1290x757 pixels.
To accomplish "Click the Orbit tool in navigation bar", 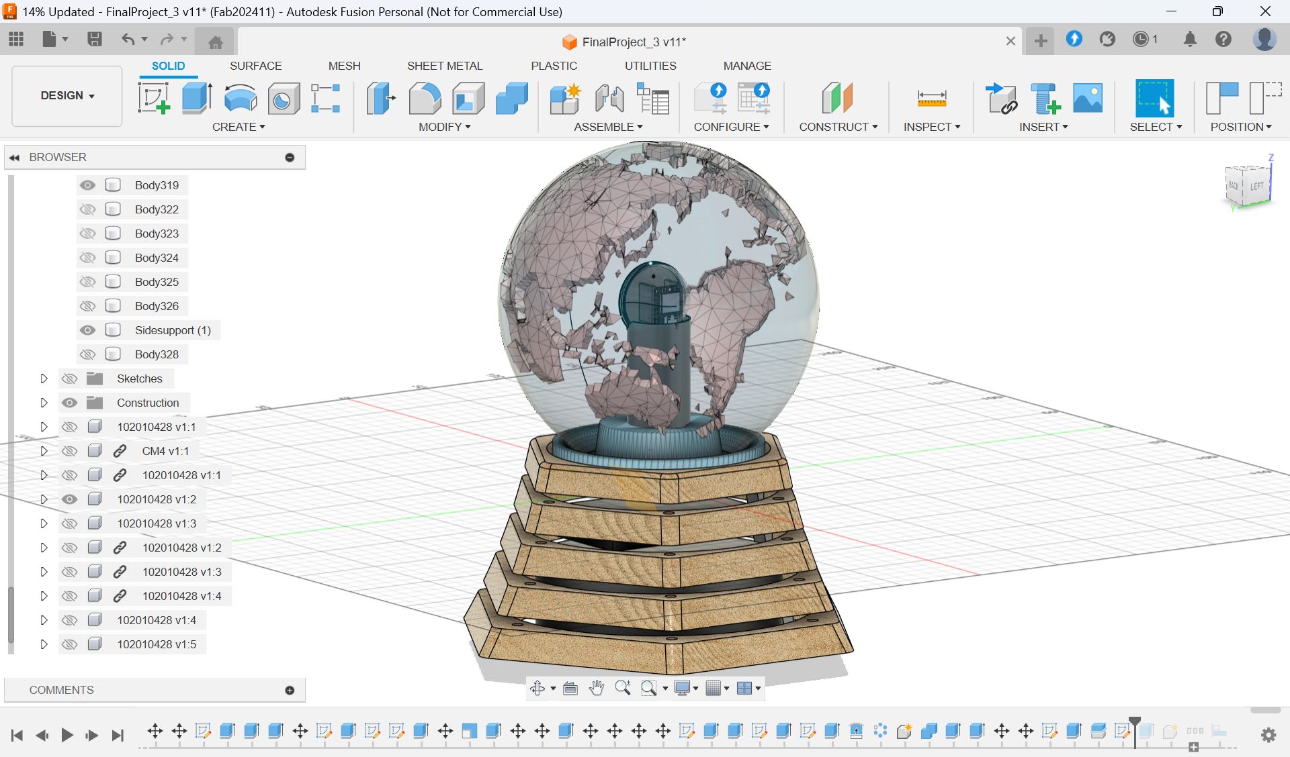I will pyautogui.click(x=537, y=688).
